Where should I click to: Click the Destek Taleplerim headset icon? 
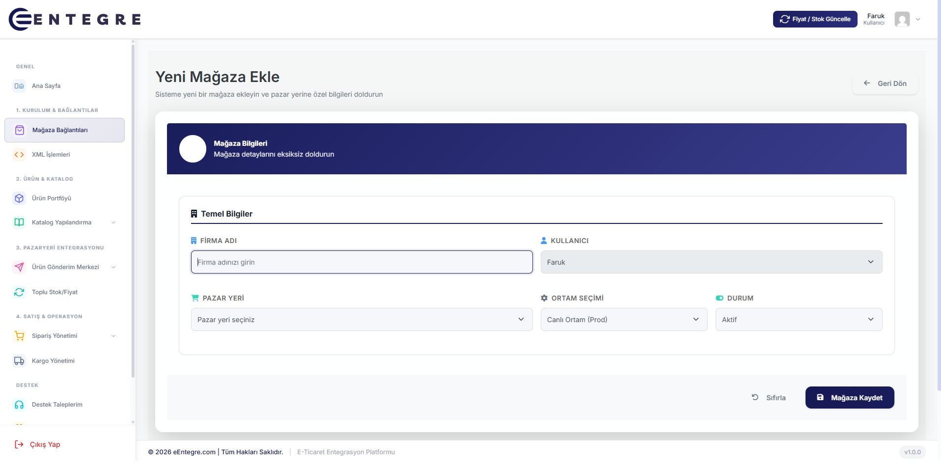click(x=19, y=405)
